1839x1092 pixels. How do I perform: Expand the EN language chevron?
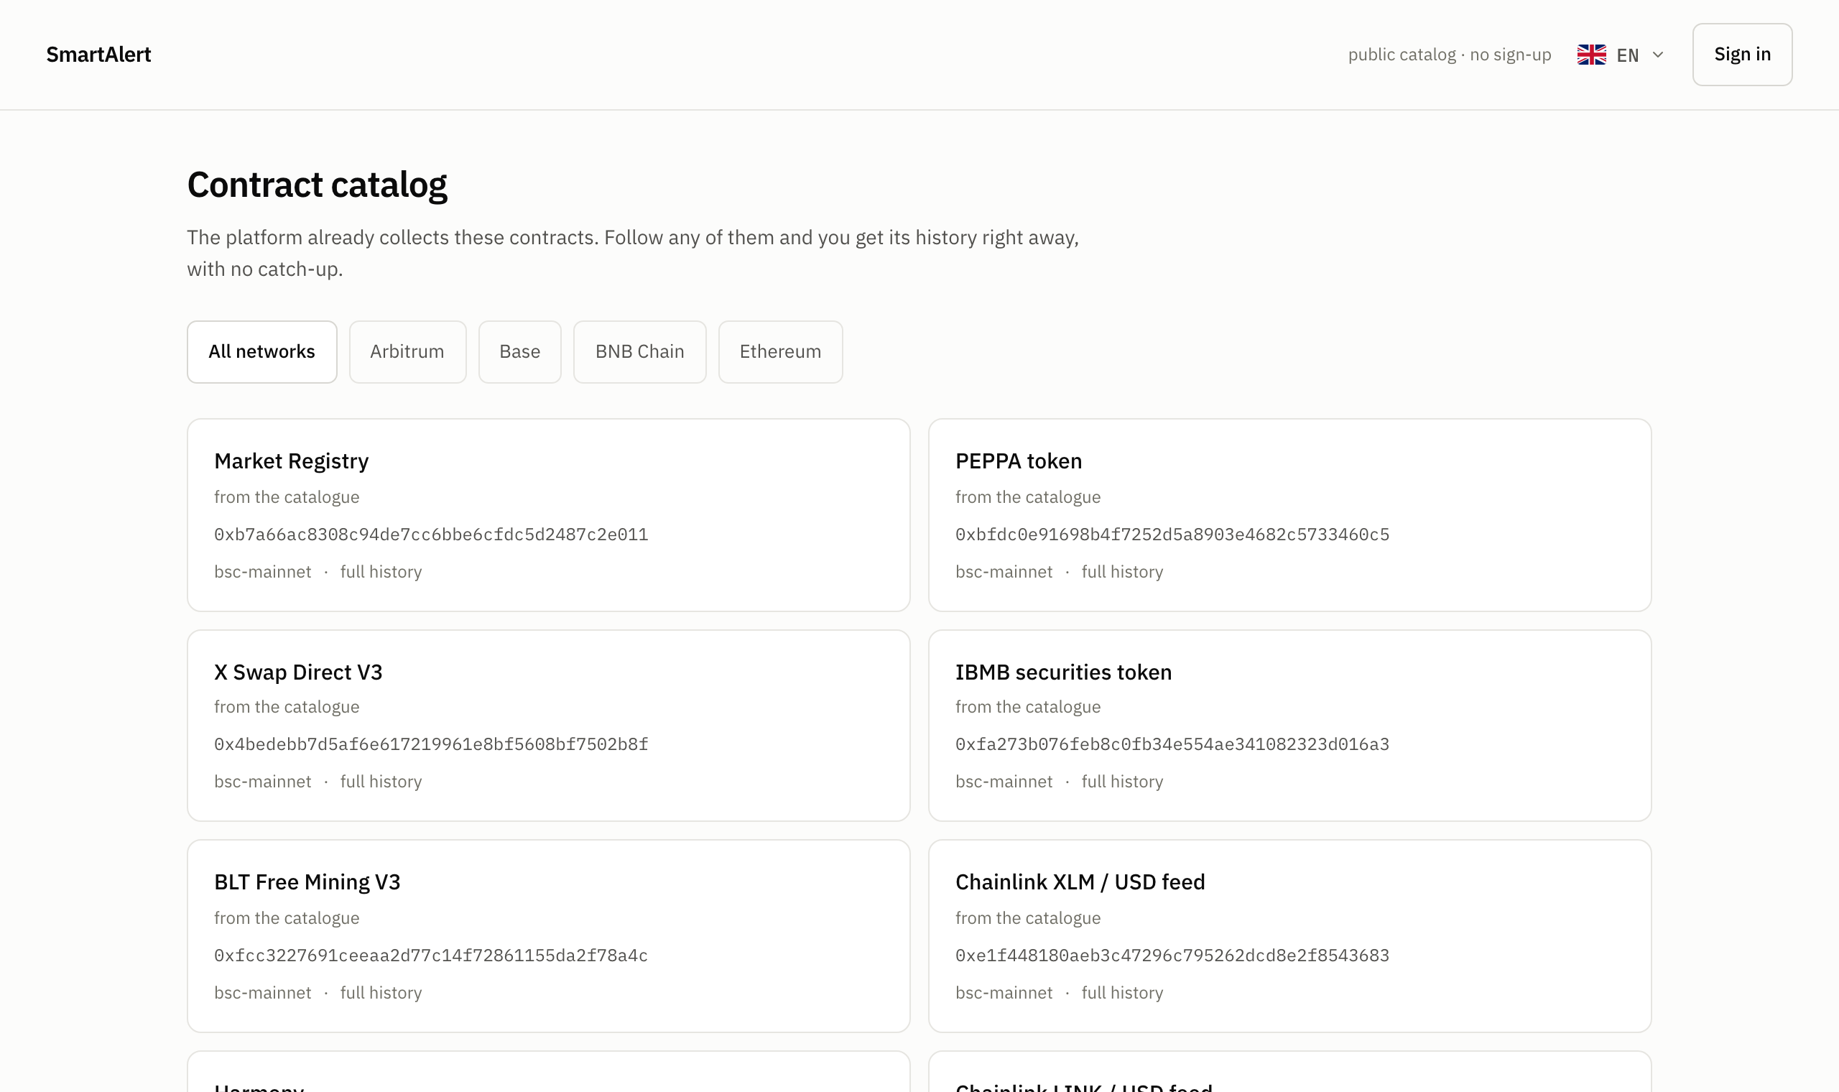[x=1657, y=55]
